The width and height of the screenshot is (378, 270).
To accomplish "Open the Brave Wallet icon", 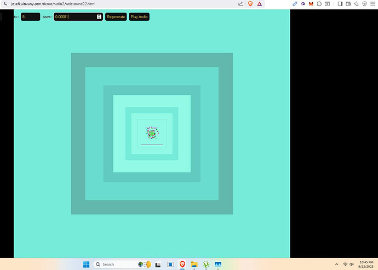I will (348, 4).
